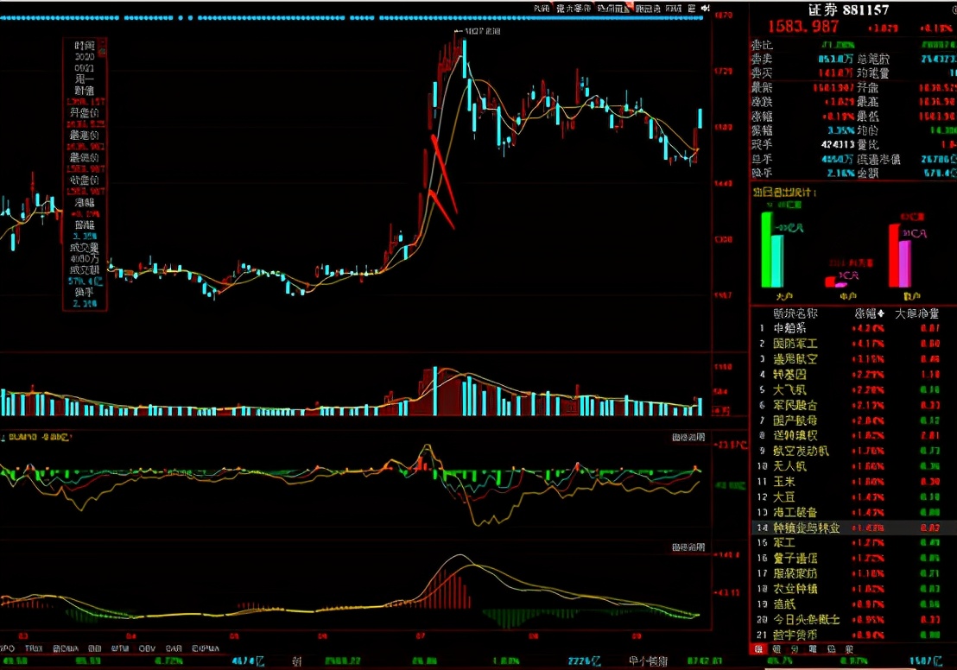Click the red 散户 bar in fund chart
The image size is (957, 670).
(894, 256)
